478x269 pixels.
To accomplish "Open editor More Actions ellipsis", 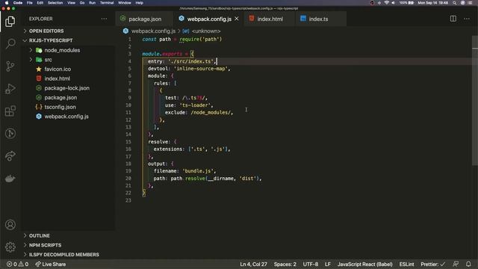I will point(467,19).
